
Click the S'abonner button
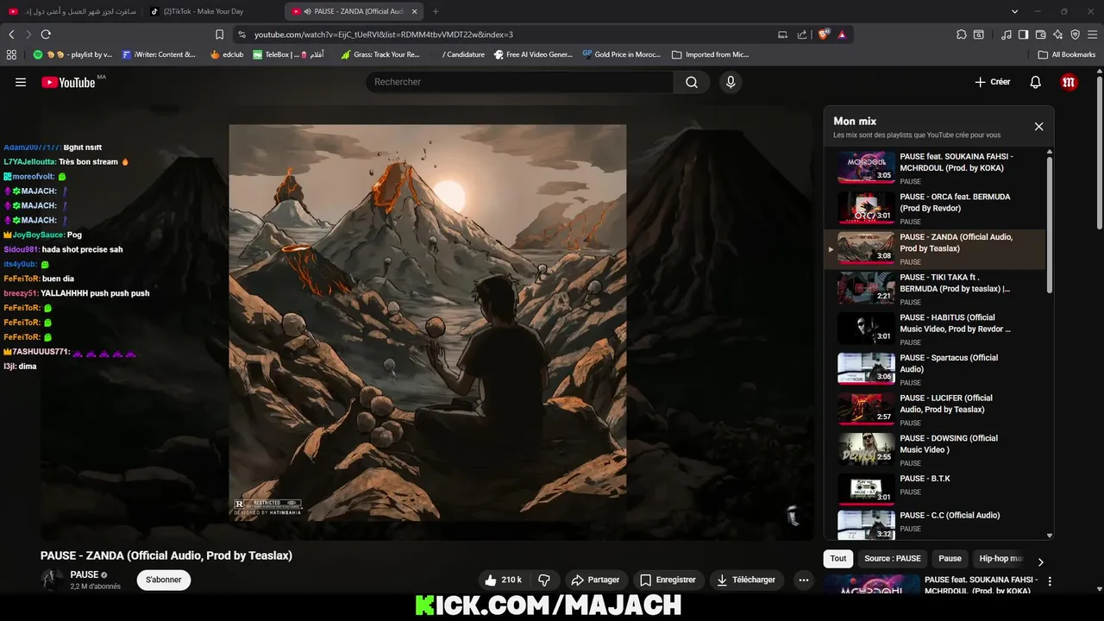164,580
